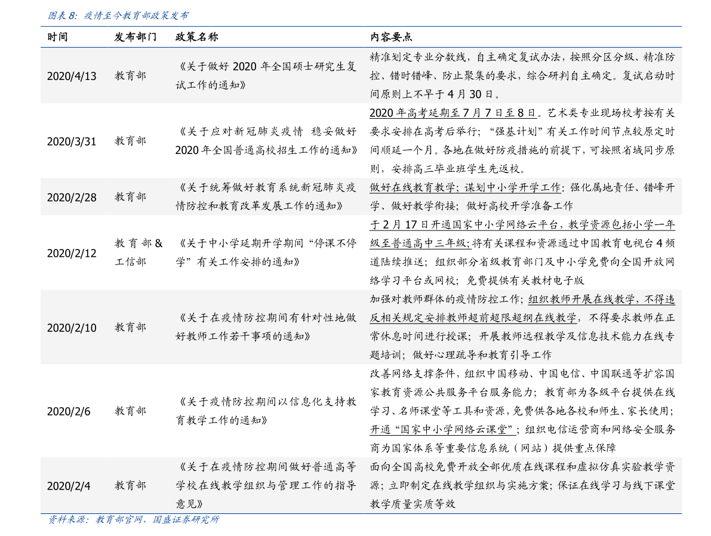Click policy name about 教育系统新冠肺炎疫情防控和教育改革
This screenshot has height=536, width=711.
tap(266, 197)
